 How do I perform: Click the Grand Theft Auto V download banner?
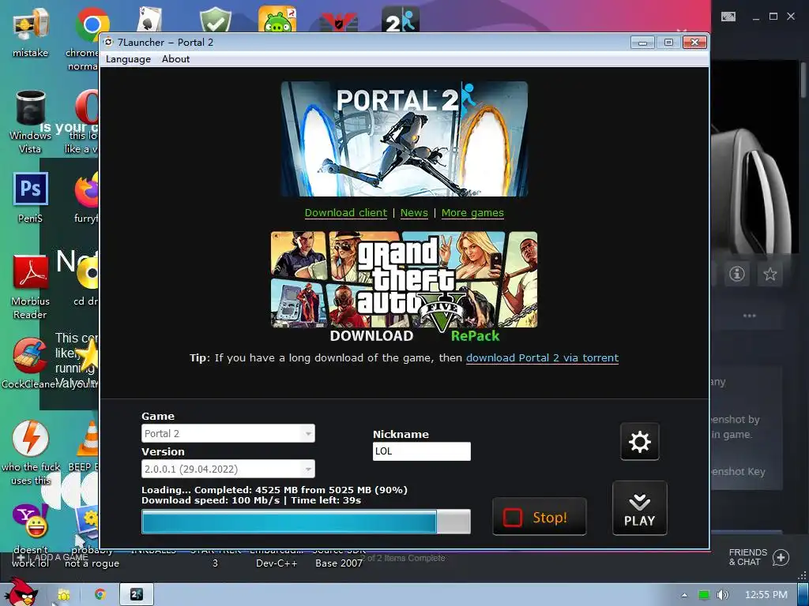pyautogui.click(x=404, y=287)
